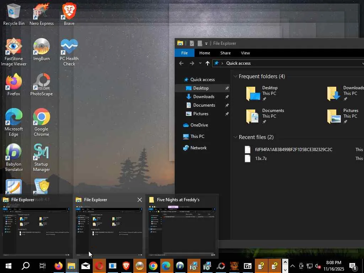The image size is (364, 273).
Task: Click the Freddy Fazbear game icon in taskbar
Action: coord(234,266)
